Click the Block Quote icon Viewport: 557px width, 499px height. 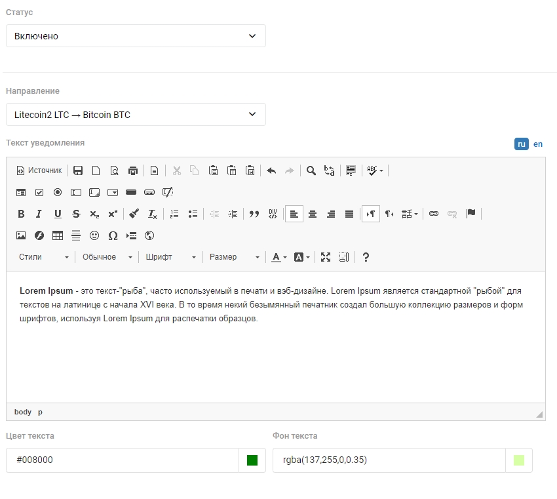click(x=254, y=214)
